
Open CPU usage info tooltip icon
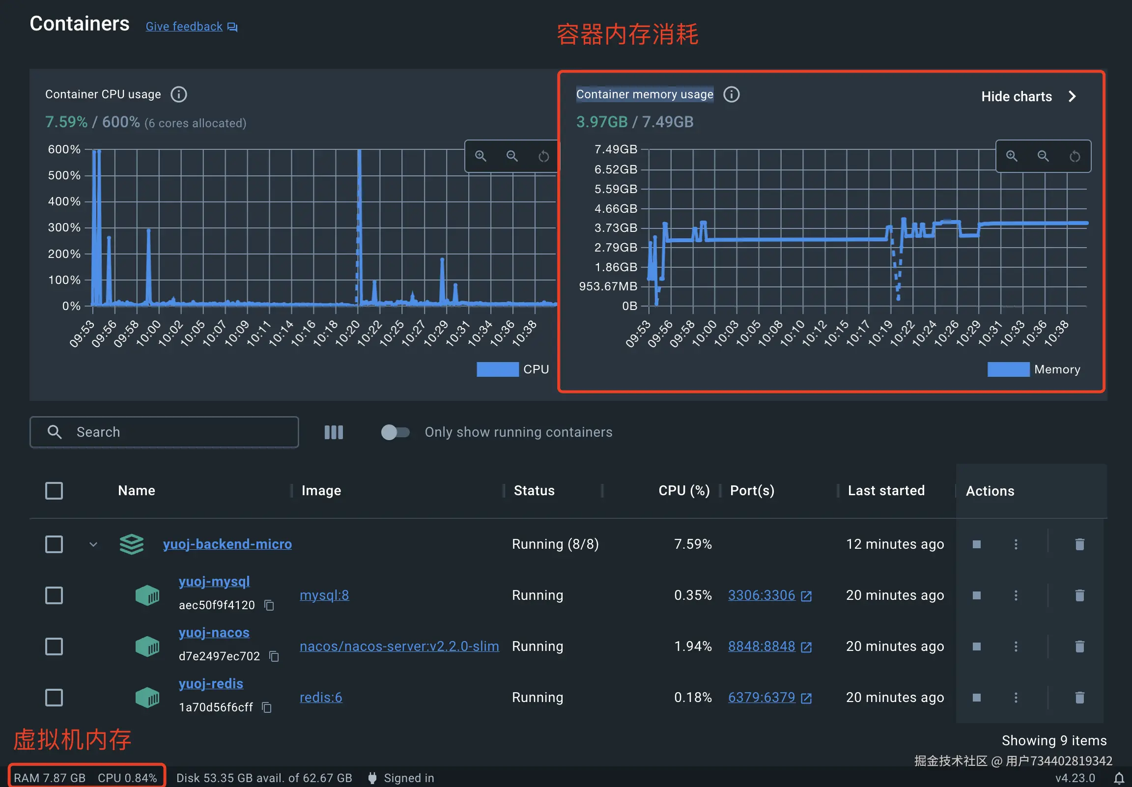[178, 94]
